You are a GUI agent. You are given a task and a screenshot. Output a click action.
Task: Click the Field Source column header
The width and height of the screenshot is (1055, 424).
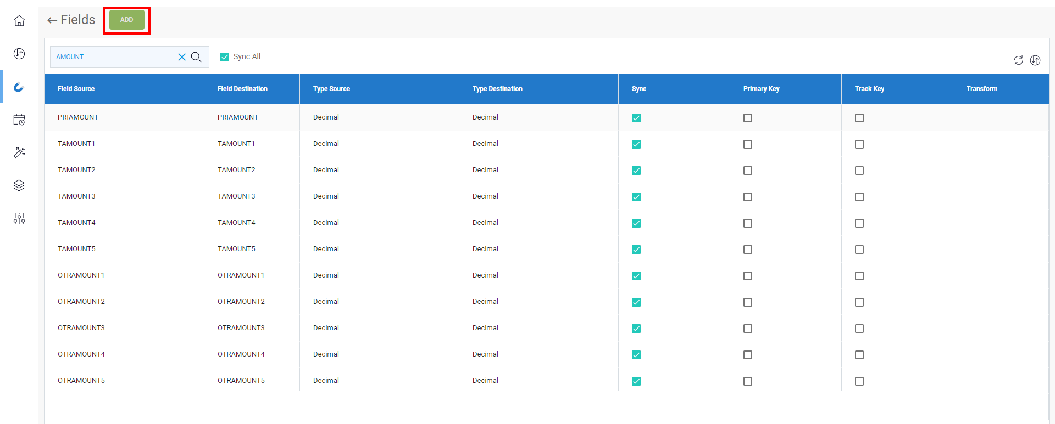point(76,89)
